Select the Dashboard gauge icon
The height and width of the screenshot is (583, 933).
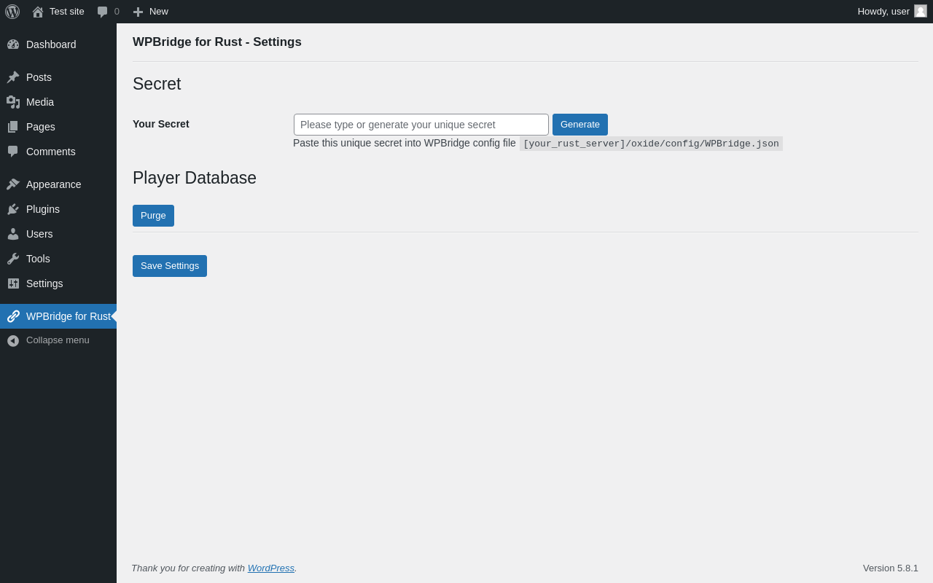coord(13,44)
